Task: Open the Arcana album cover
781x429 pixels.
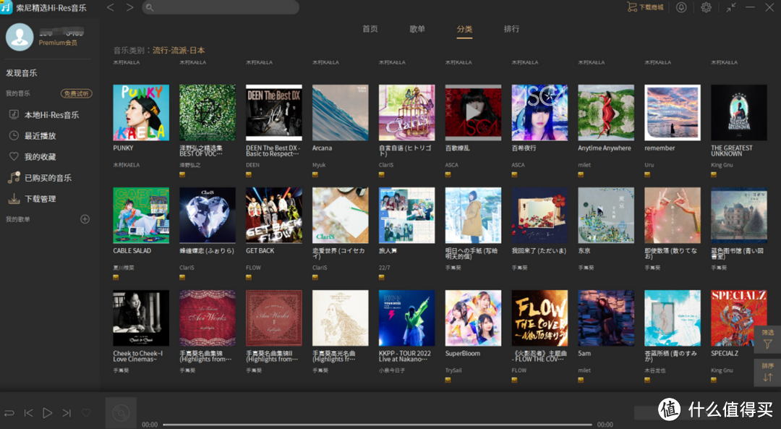Action: point(340,113)
